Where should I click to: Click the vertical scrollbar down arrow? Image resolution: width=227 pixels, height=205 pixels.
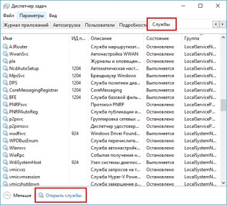[x=223, y=183]
